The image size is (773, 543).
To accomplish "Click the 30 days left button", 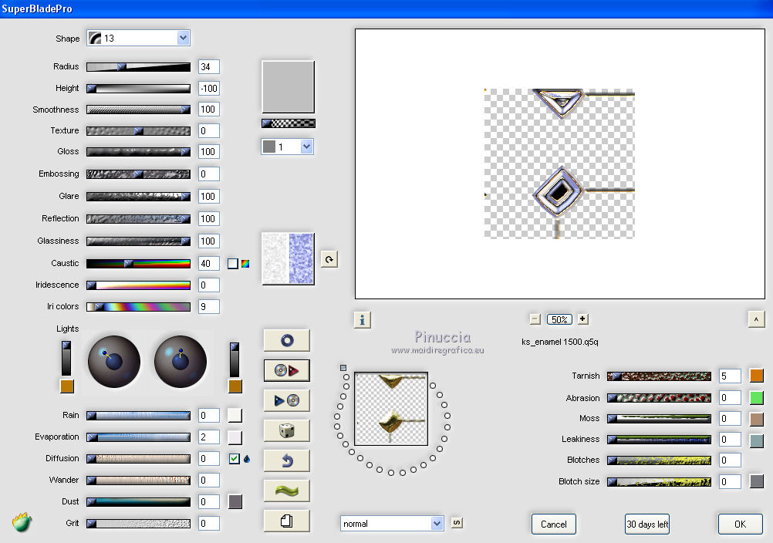I will pyautogui.click(x=647, y=524).
